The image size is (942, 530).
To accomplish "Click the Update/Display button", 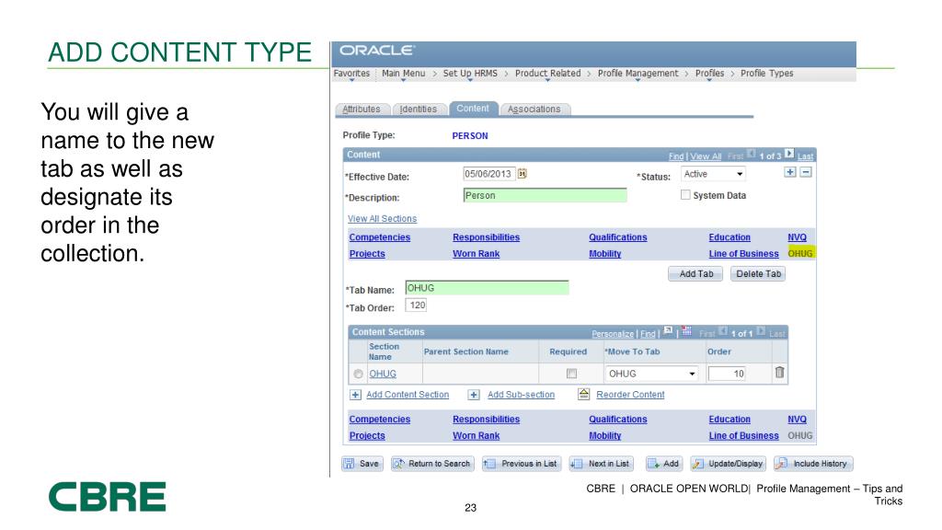I will coord(729,464).
